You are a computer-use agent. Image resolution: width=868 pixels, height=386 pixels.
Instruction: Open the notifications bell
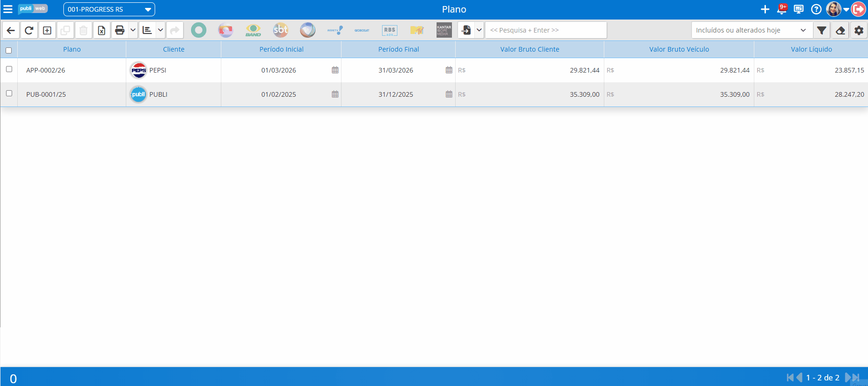coord(782,9)
